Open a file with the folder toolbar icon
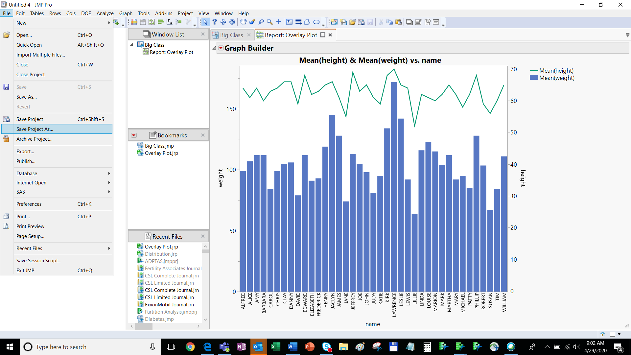Screen dimensions: 631x355 pyautogui.click(x=352, y=22)
